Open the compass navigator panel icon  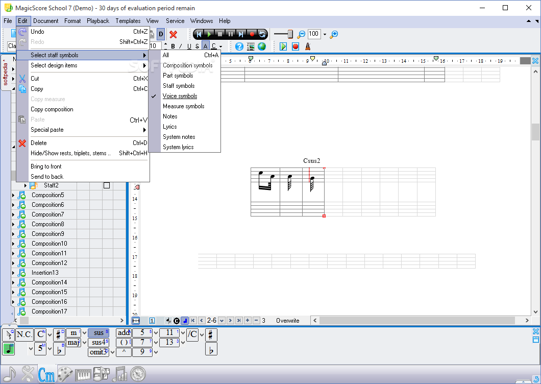pos(138,374)
